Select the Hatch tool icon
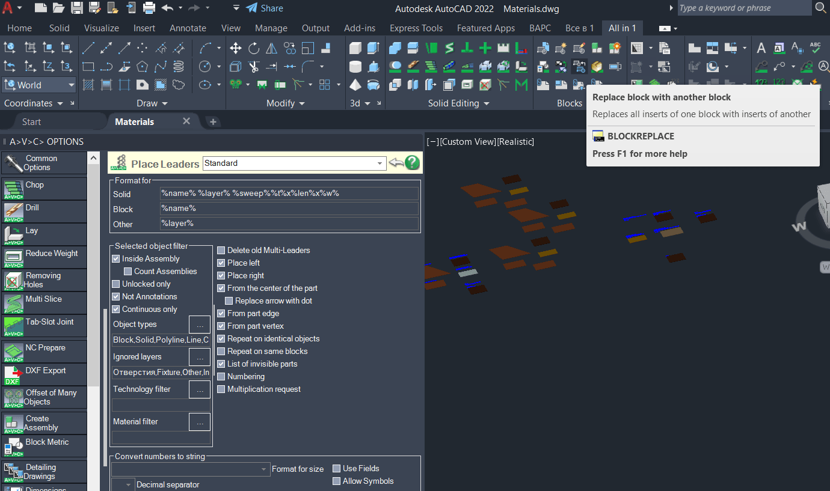 tap(88, 84)
